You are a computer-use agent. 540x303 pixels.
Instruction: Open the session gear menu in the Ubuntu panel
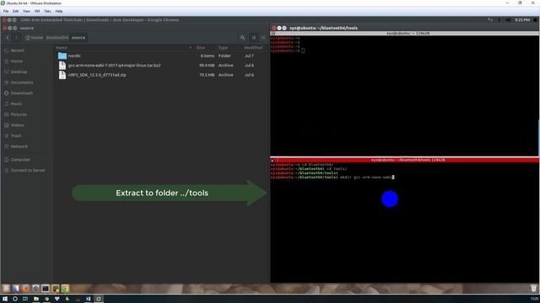[535, 20]
